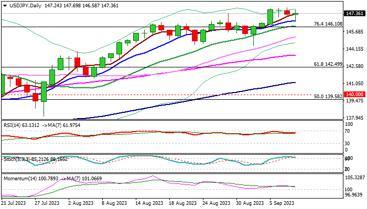Click the 24 Aug 2023 date marker
The width and height of the screenshot is (367, 209).
(x=216, y=203)
